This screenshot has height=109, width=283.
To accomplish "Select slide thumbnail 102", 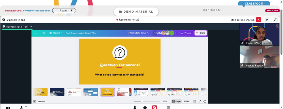I will 158,92.
